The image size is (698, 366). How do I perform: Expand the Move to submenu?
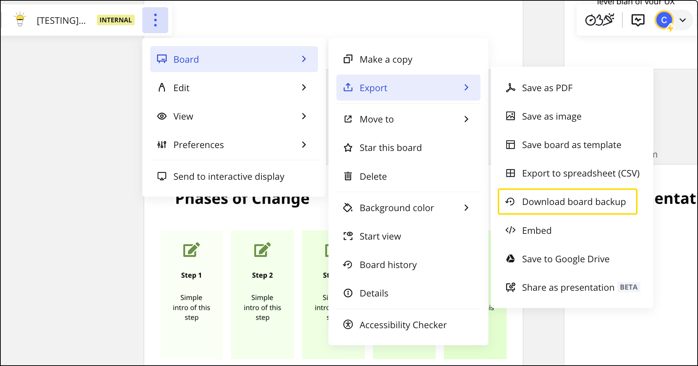[x=408, y=119]
